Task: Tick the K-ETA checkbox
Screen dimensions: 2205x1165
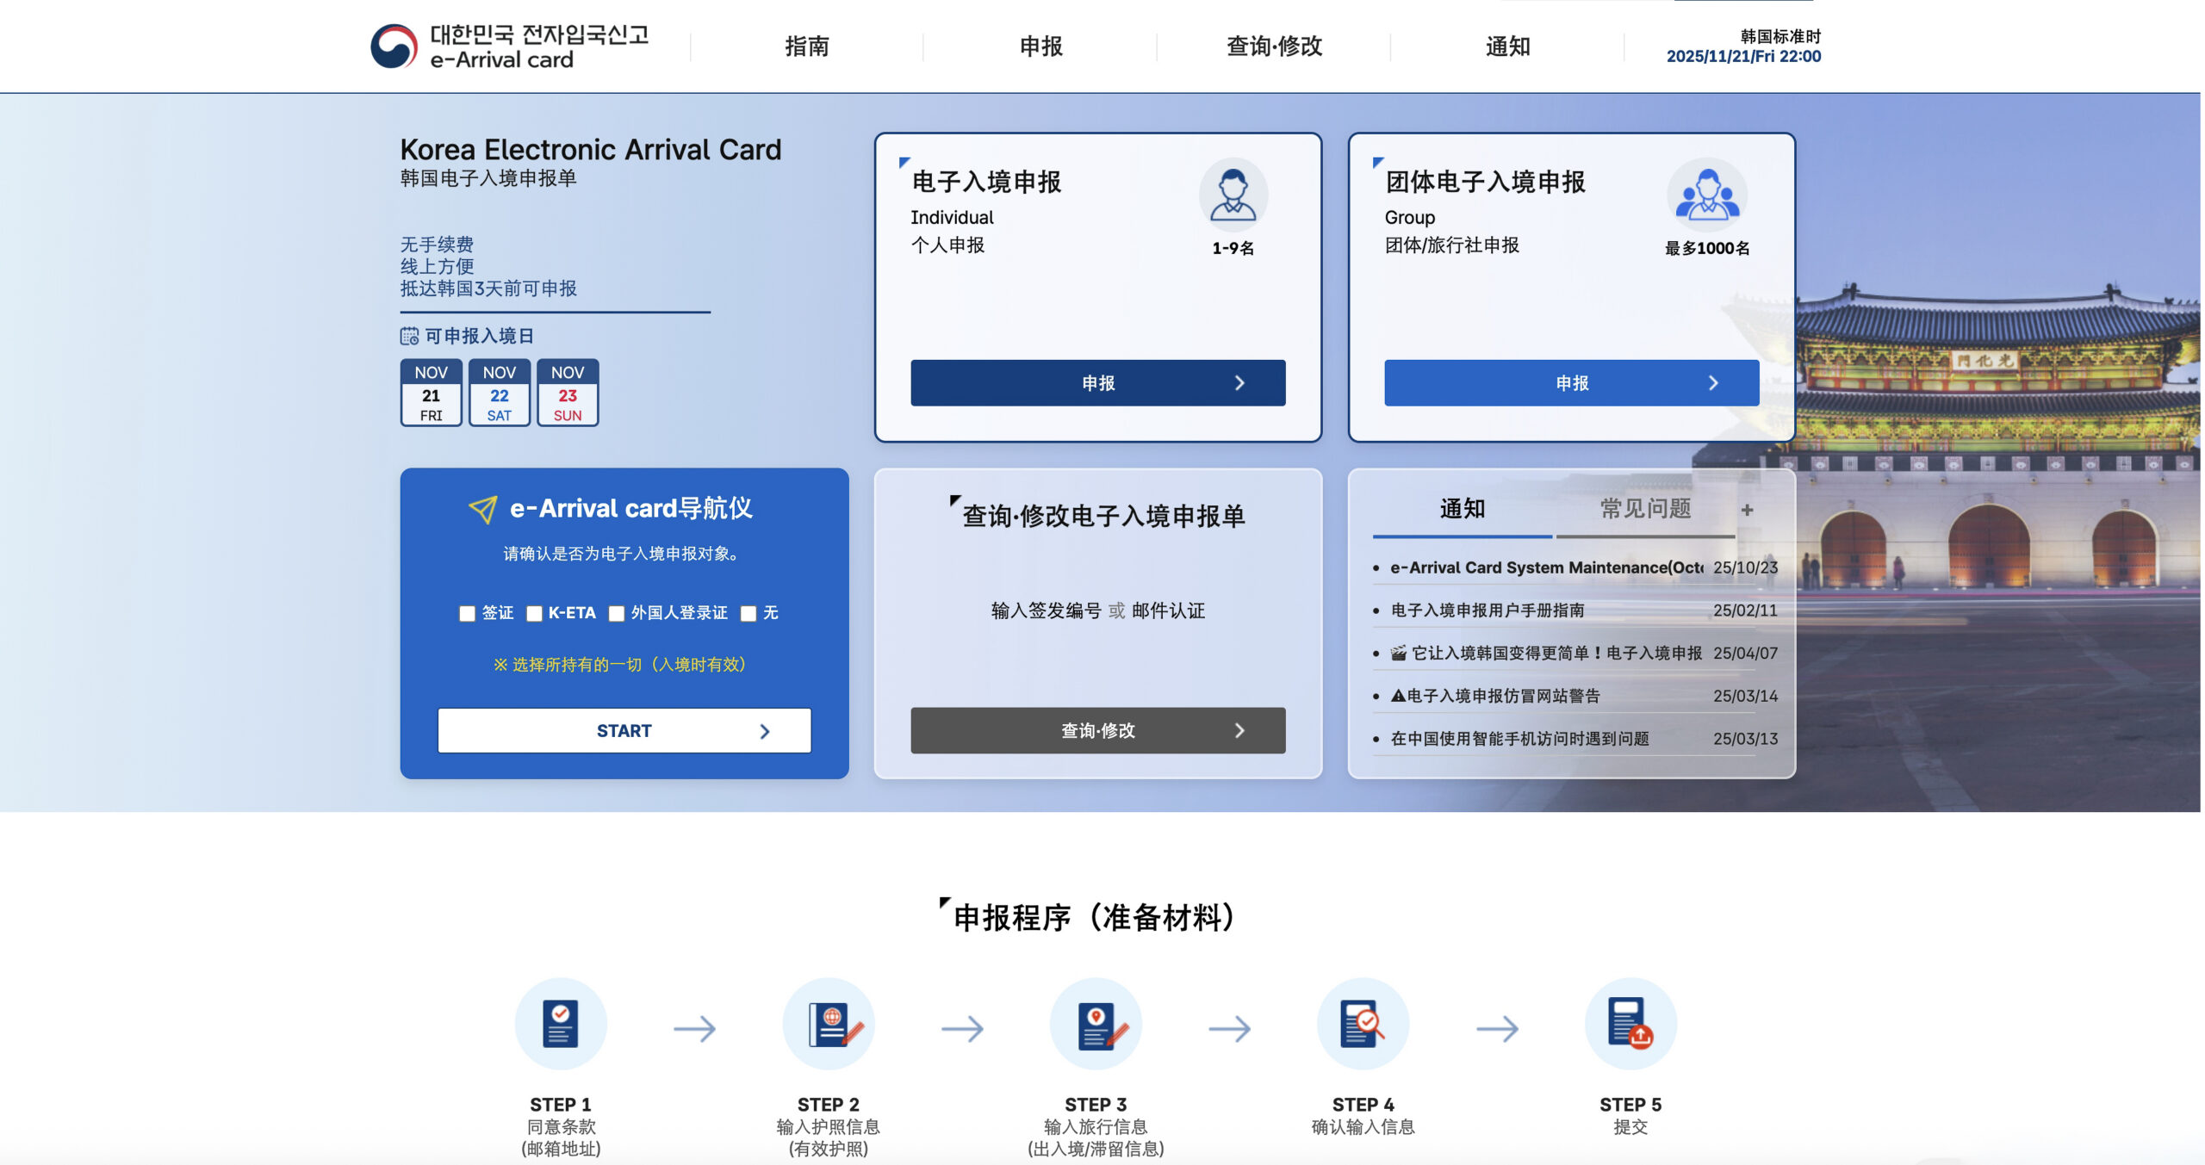Action: [534, 613]
